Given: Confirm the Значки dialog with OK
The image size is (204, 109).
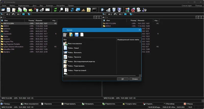Looking at the screenshot, I should click(x=123, y=79).
